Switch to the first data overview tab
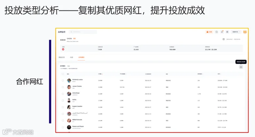The width and height of the screenshot is (255, 137). click(62, 57)
